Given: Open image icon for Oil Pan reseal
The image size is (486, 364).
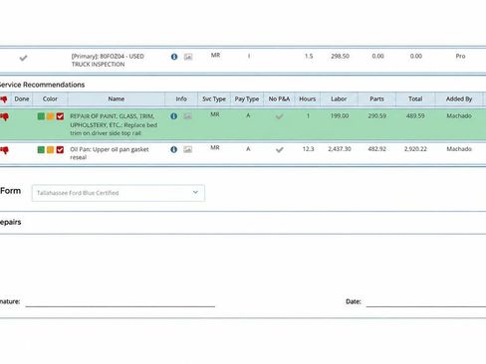Looking at the screenshot, I should click(x=187, y=149).
